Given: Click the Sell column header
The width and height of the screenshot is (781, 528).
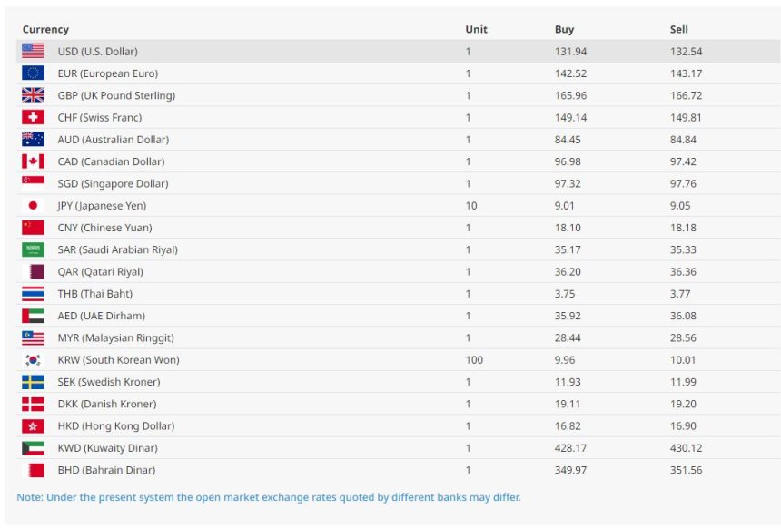Looking at the screenshot, I should click(679, 30).
